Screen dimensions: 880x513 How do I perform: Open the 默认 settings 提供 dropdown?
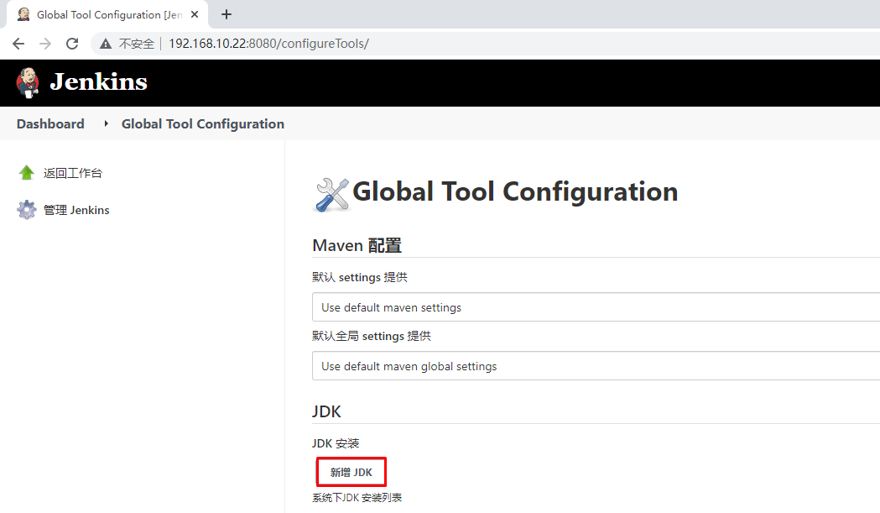click(596, 307)
